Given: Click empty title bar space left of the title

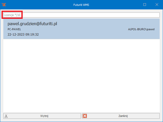Looking at the screenshot, I should tap(38, 5).
